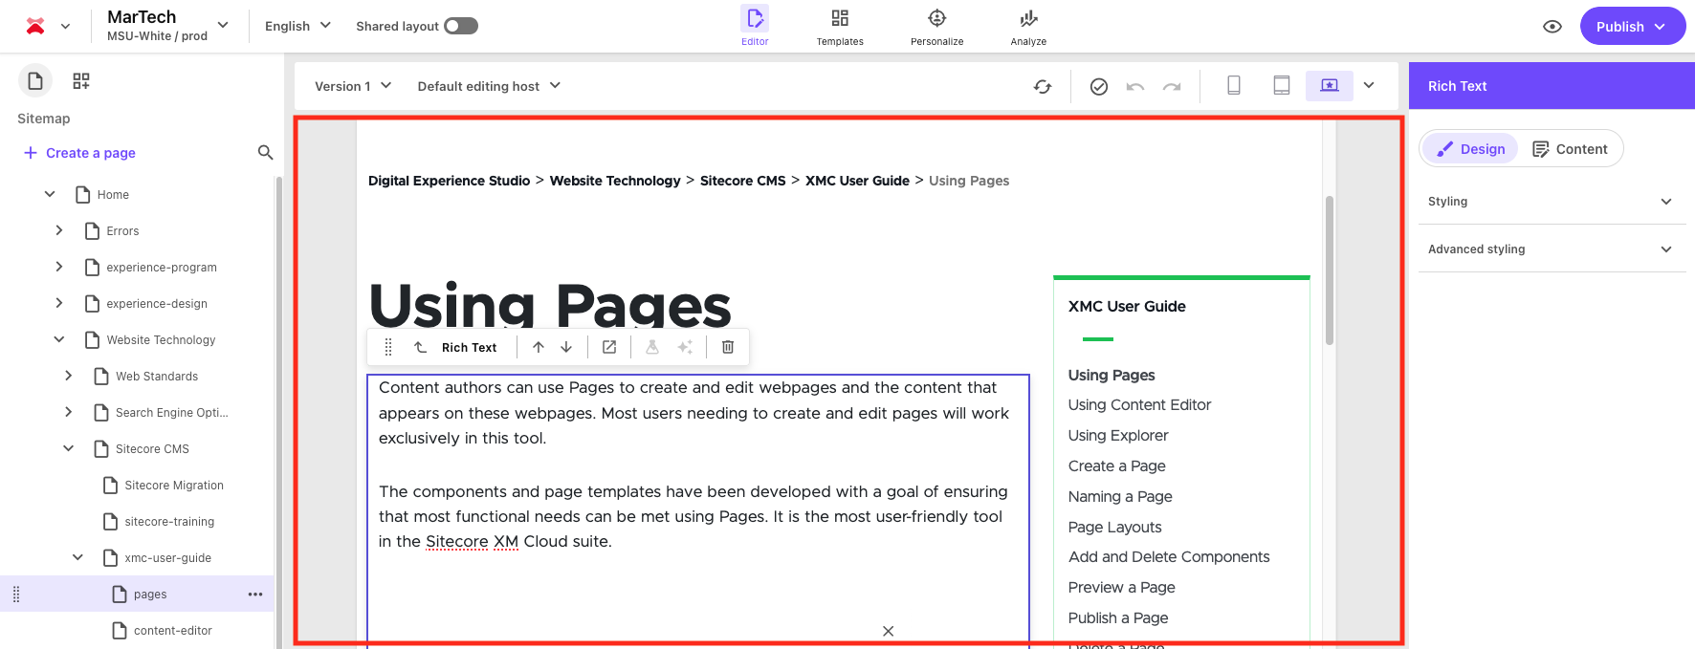Open the Analyze tab
This screenshot has width=1695, height=649.
click(x=1028, y=26)
